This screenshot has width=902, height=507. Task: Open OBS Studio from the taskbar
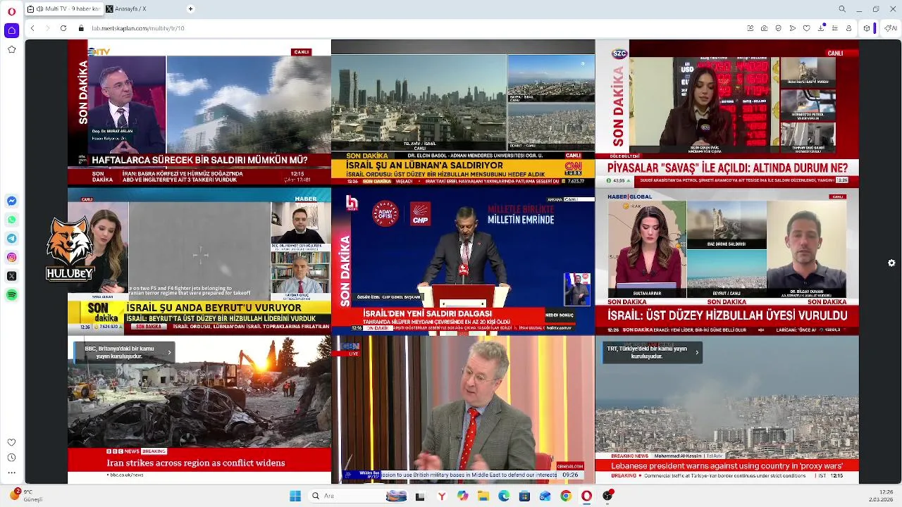(607, 496)
